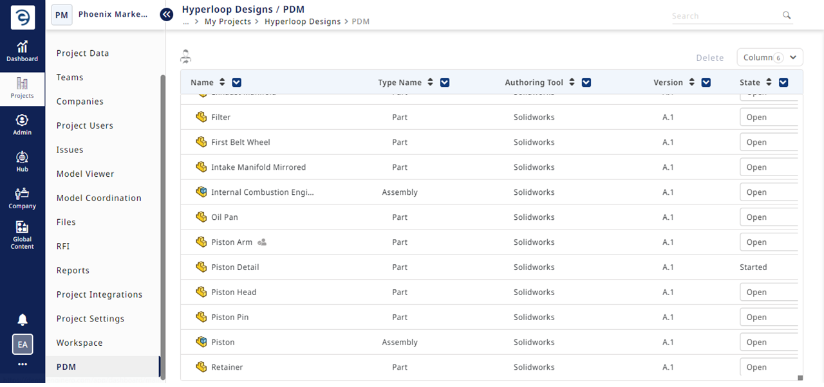Click the three-dot more options icon

click(x=23, y=364)
